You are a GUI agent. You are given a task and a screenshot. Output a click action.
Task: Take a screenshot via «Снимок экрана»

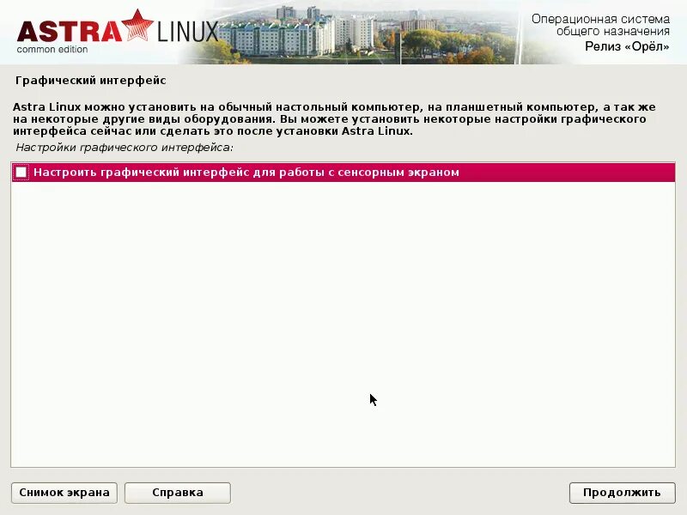[64, 492]
